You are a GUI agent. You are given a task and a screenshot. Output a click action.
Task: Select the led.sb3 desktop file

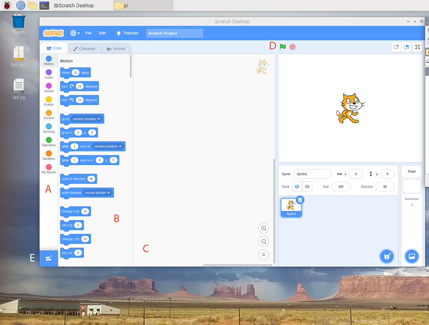tap(19, 57)
